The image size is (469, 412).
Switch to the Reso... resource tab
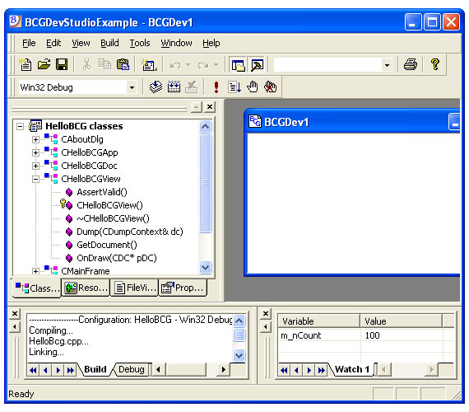[86, 288]
